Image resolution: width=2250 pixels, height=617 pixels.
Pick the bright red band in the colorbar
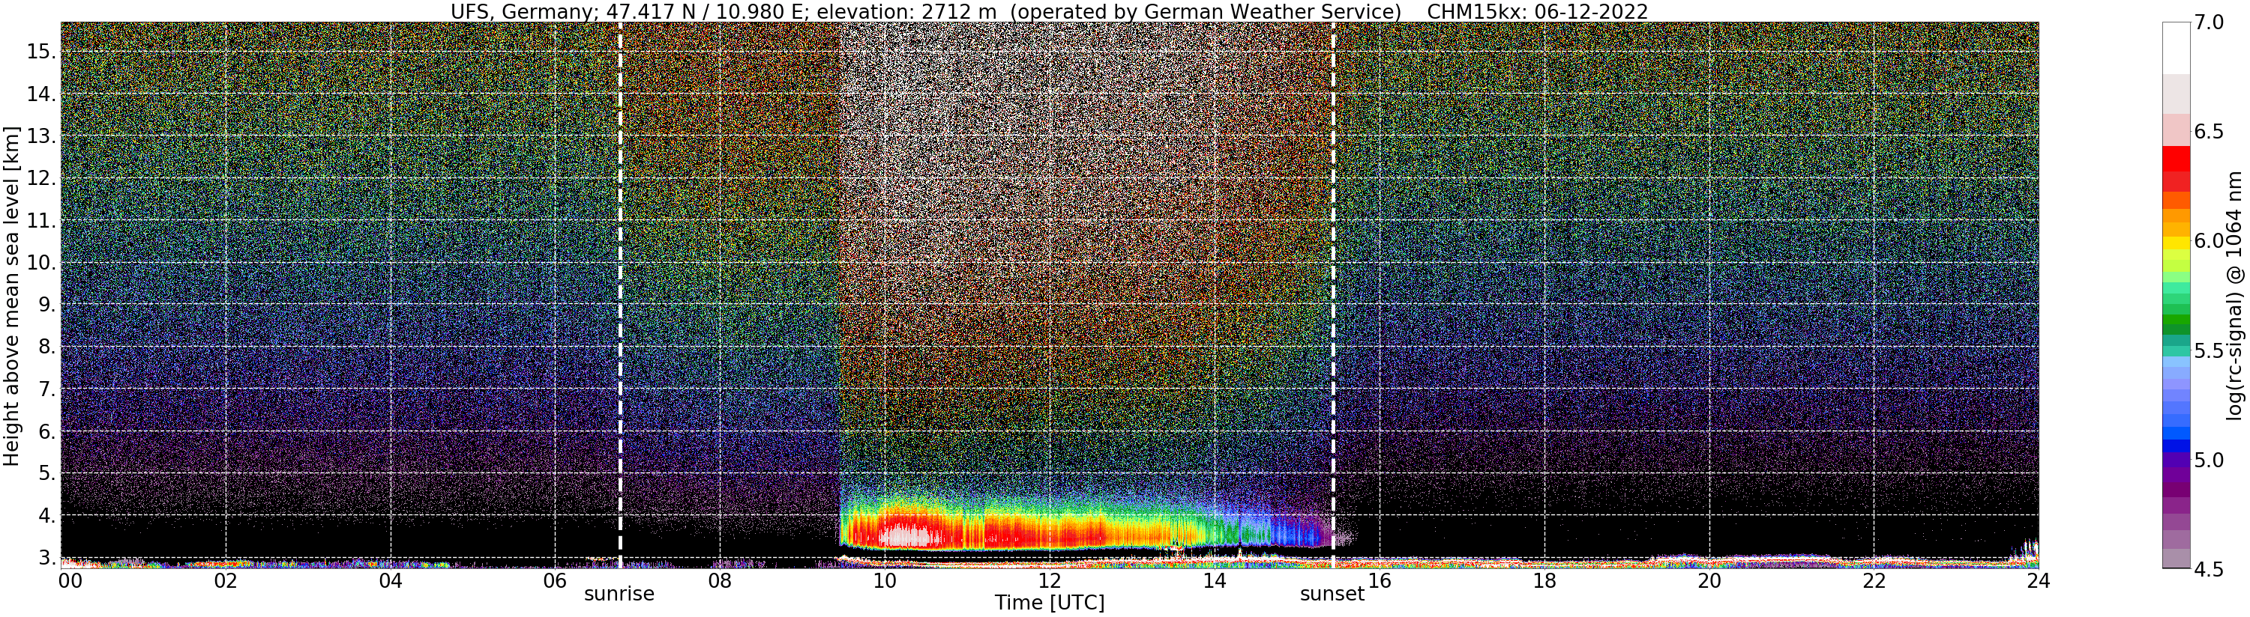[x=2176, y=158]
